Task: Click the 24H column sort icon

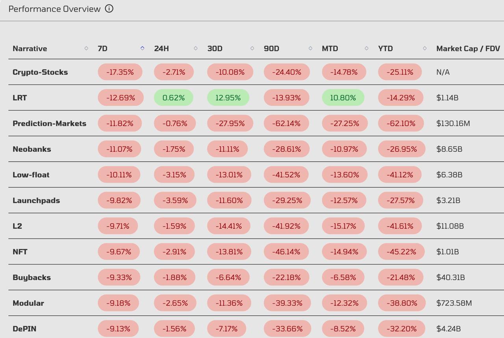Action: [x=195, y=48]
